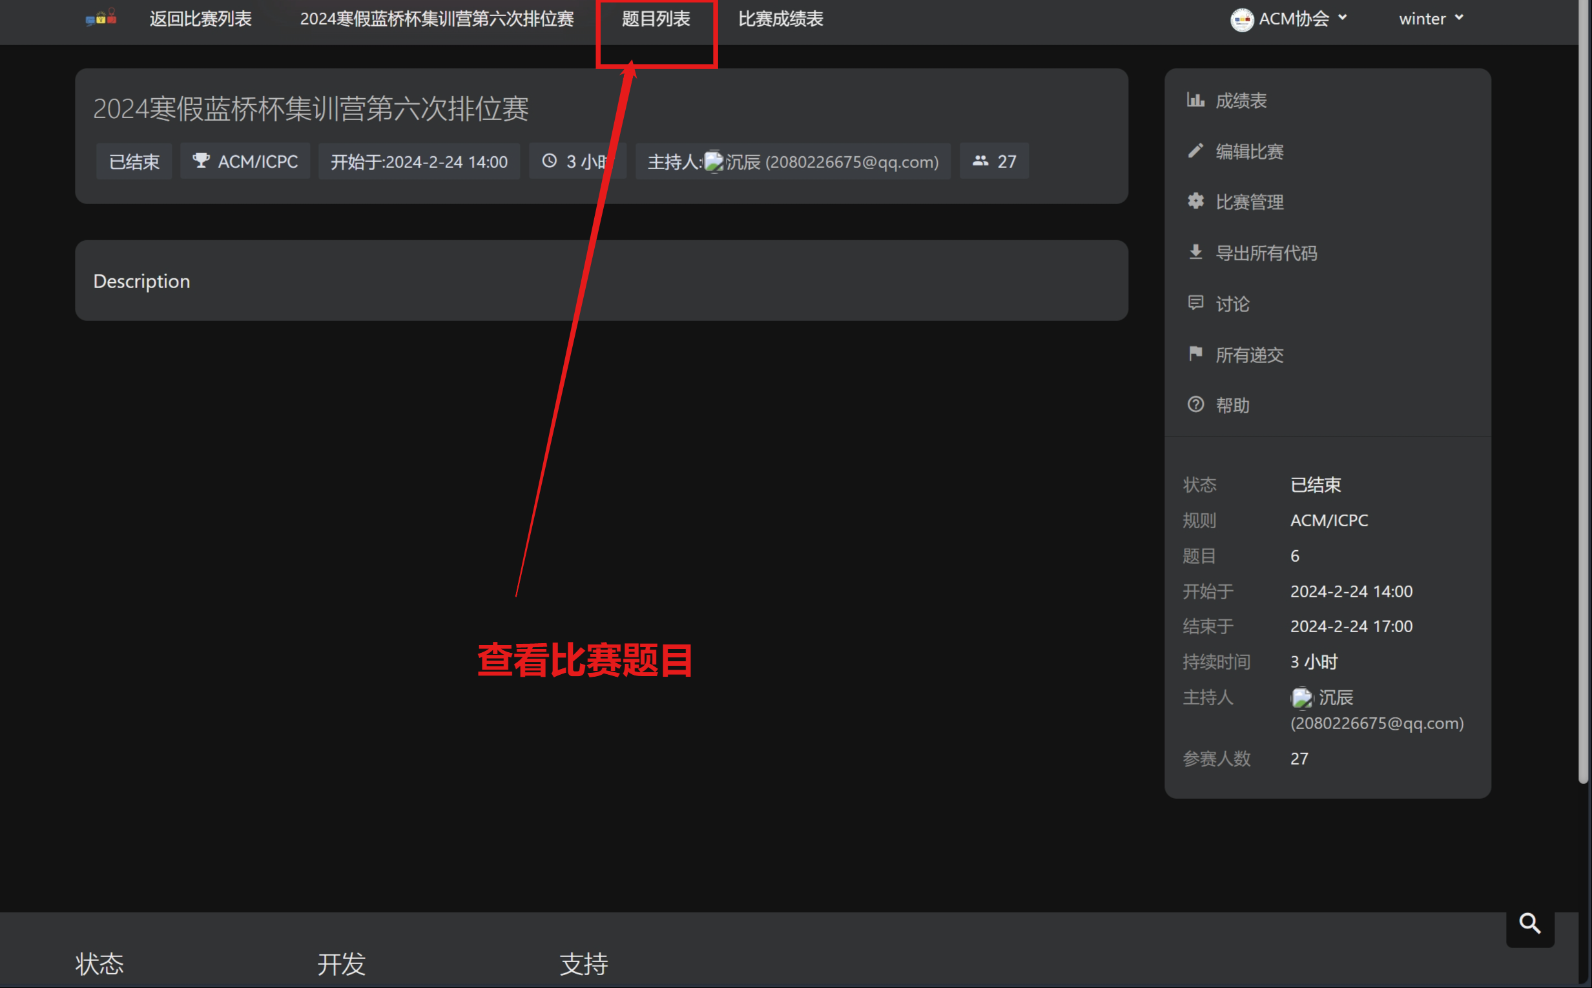Expand the ACM协会 dropdown arrow
Screen dimensions: 1592x988
coord(1343,17)
